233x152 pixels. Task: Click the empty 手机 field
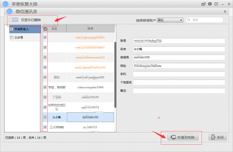(x=179, y=74)
